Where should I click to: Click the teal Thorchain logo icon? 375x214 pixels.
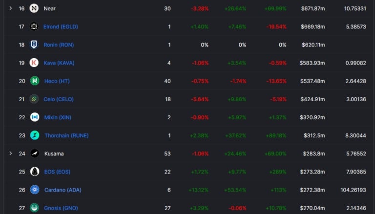[34, 135]
